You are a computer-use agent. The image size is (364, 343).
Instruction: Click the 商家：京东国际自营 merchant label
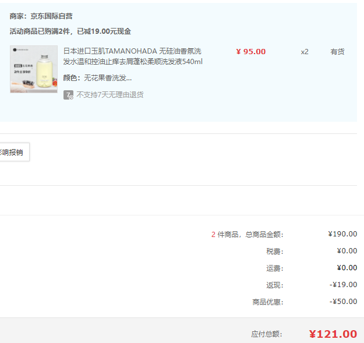pyautogui.click(x=41, y=16)
